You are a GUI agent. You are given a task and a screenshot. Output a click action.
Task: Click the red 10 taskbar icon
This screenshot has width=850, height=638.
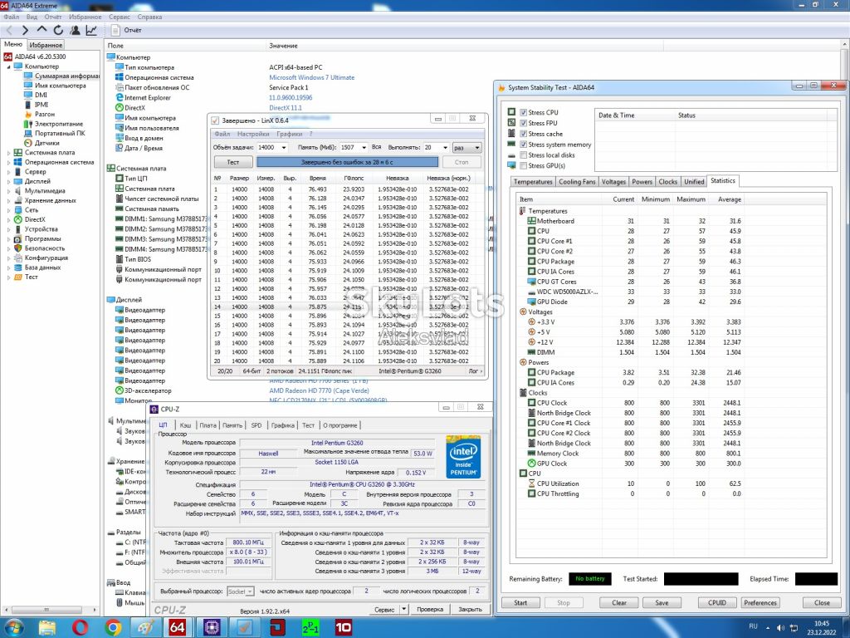pyautogui.click(x=343, y=628)
